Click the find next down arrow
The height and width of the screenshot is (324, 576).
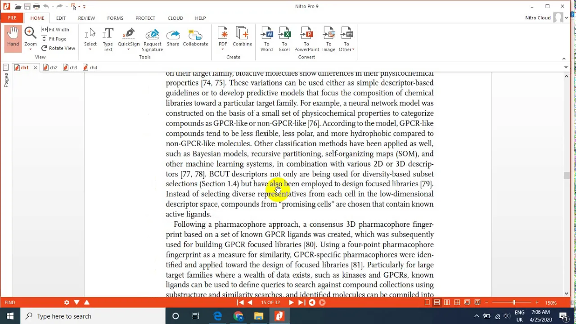(x=76, y=302)
